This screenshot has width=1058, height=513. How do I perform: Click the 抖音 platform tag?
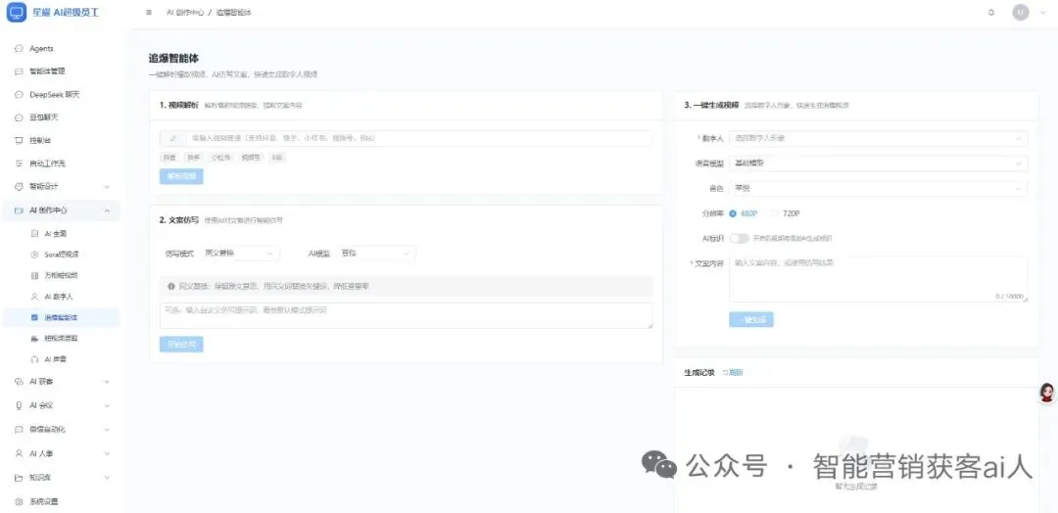pyautogui.click(x=168, y=157)
